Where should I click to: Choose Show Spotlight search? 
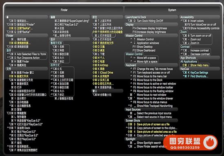(145, 143)
